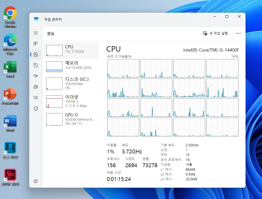262x199 pixels.
Task: Click the 이더넷 mini graph thumbnail
Action: (54, 102)
